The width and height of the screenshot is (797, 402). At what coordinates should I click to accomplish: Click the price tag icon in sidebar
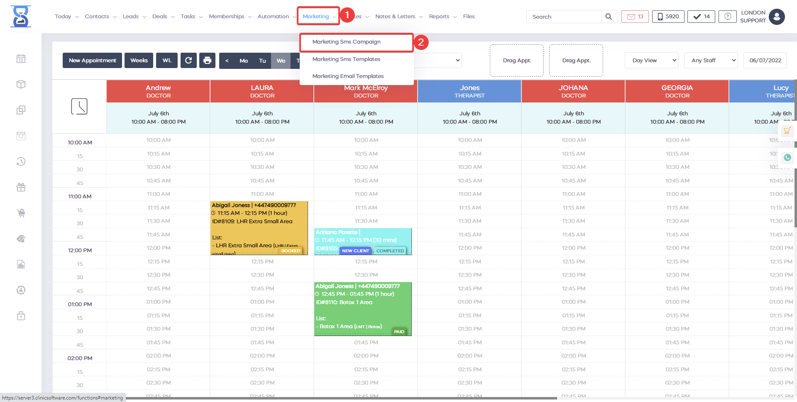[21, 239]
